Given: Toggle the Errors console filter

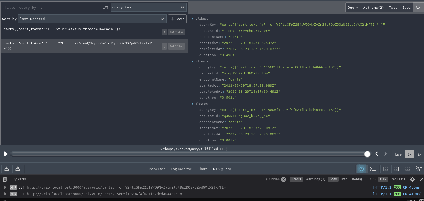Looking at the screenshot, I should pyautogui.click(x=296, y=179).
